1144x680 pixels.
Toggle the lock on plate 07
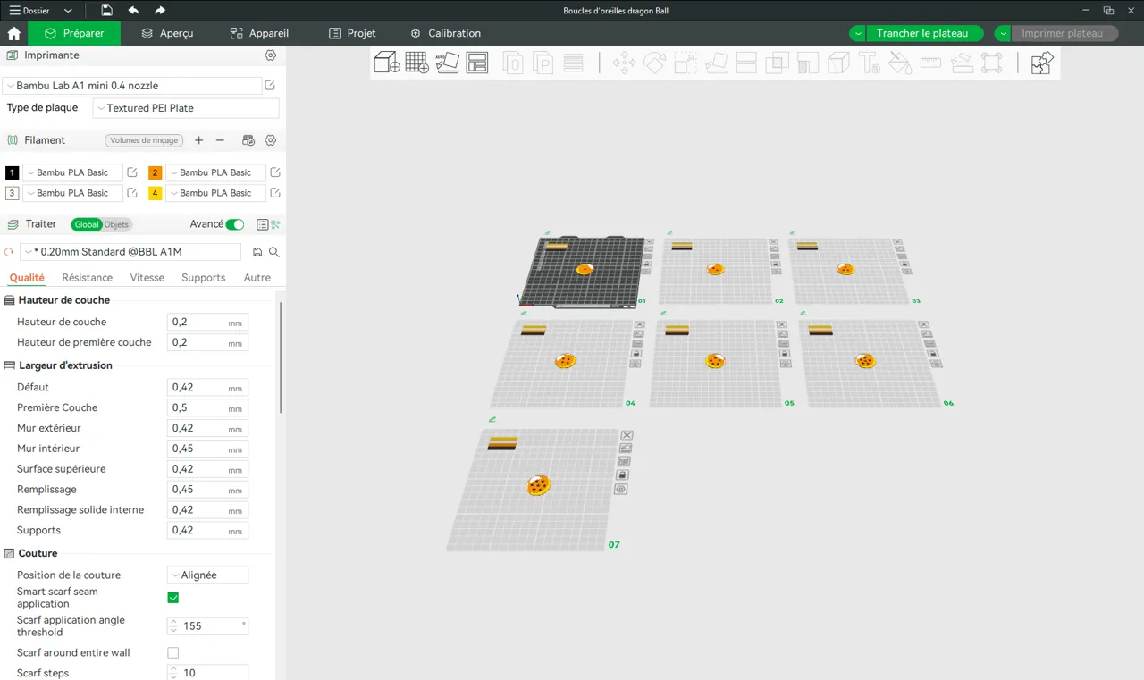pos(622,475)
